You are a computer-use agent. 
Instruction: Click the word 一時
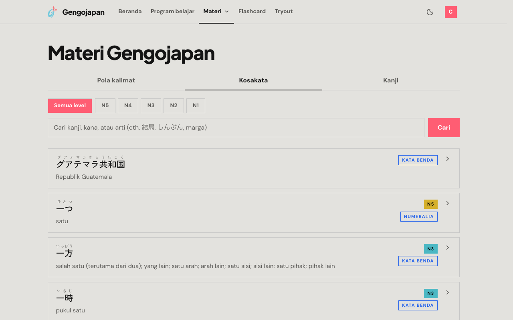pos(65,298)
